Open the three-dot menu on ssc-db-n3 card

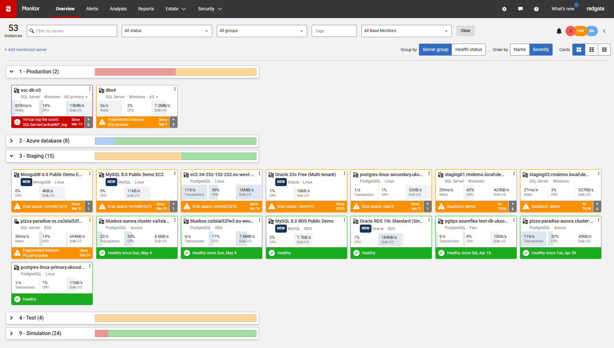(90, 89)
